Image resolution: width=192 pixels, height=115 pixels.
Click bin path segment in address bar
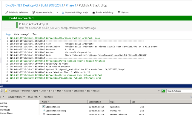pyautogui.click(x=88, y=91)
